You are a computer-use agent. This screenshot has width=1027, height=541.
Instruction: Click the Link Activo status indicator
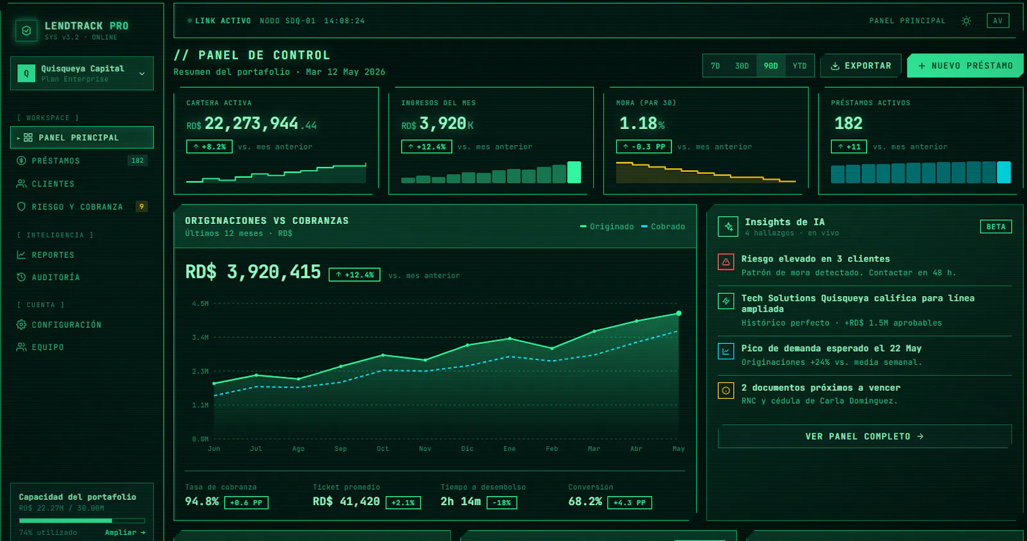[220, 21]
